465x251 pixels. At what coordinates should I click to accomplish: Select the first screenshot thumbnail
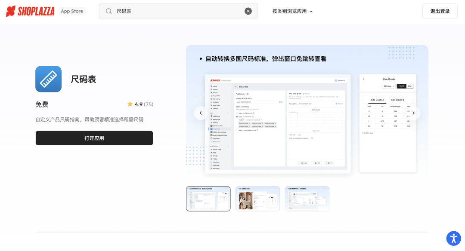[208, 199]
